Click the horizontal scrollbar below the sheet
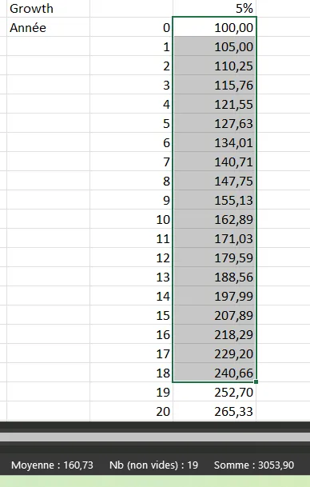Screen dimensions: 310x487 point(155,437)
